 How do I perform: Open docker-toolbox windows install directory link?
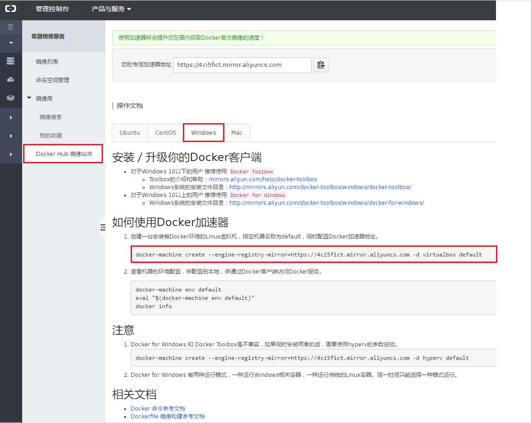[320, 187]
